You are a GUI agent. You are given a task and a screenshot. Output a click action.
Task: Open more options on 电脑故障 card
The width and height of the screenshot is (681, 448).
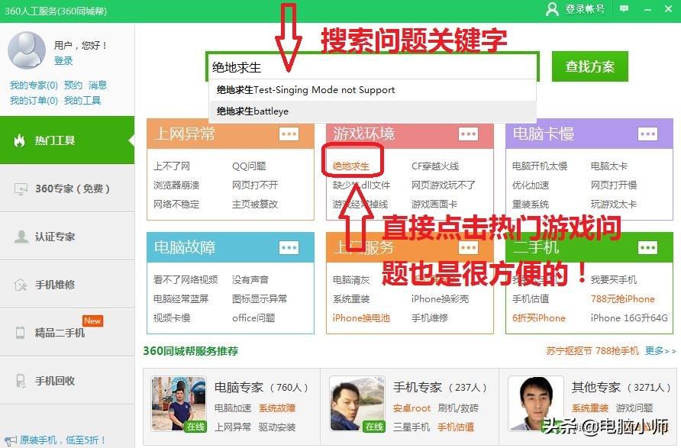[x=289, y=248]
